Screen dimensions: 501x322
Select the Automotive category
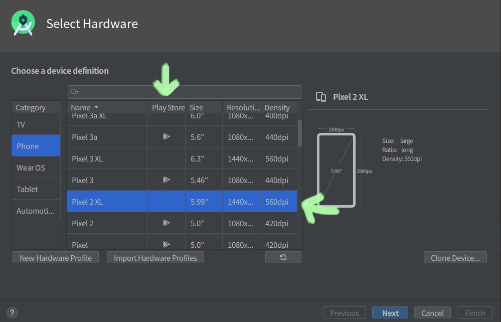coord(36,211)
